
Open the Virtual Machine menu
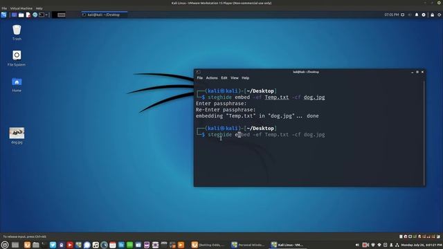coord(21,8)
